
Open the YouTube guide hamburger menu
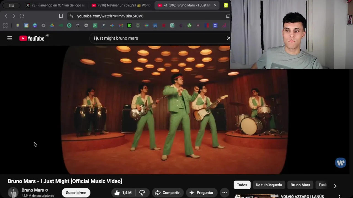click(10, 38)
